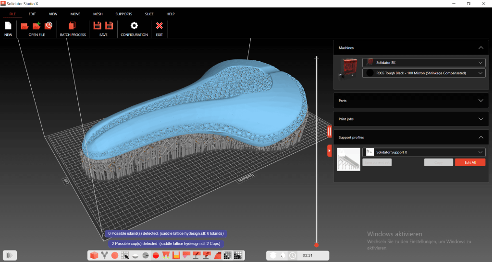Click the resin droplet icon
The height and width of the screenshot is (262, 492).
click(x=283, y=255)
